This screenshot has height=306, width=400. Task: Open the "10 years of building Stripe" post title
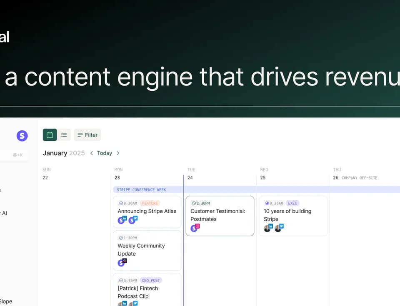tap(287, 215)
